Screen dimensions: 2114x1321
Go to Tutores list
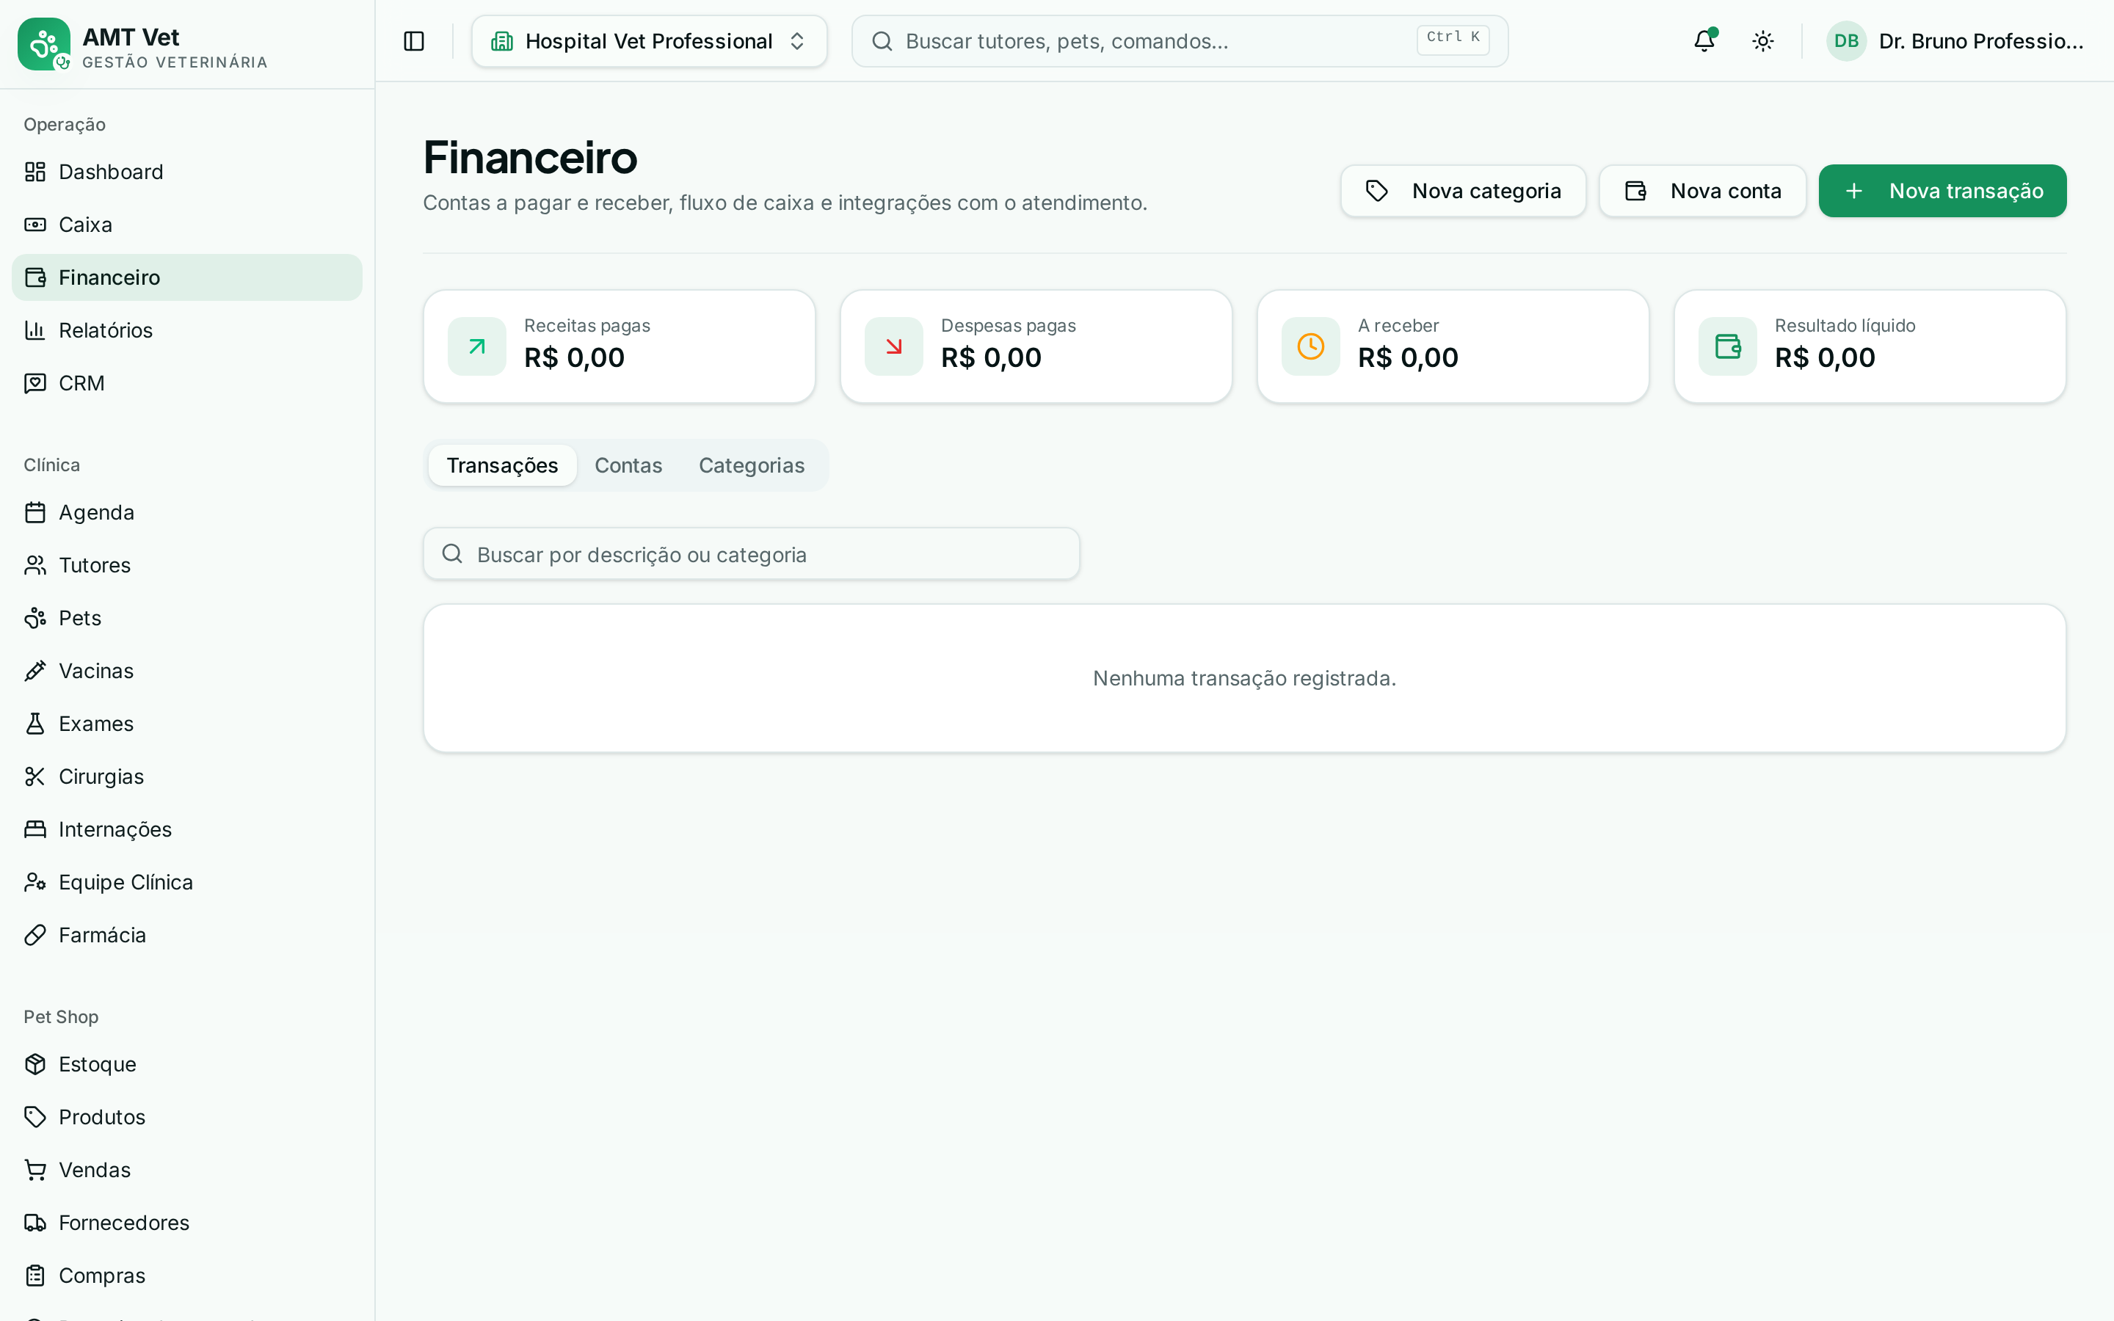[187, 565]
